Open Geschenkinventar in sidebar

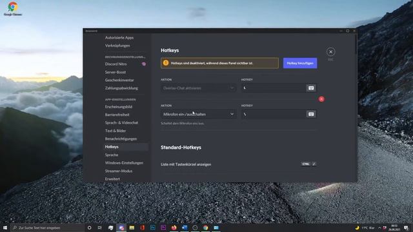point(119,80)
